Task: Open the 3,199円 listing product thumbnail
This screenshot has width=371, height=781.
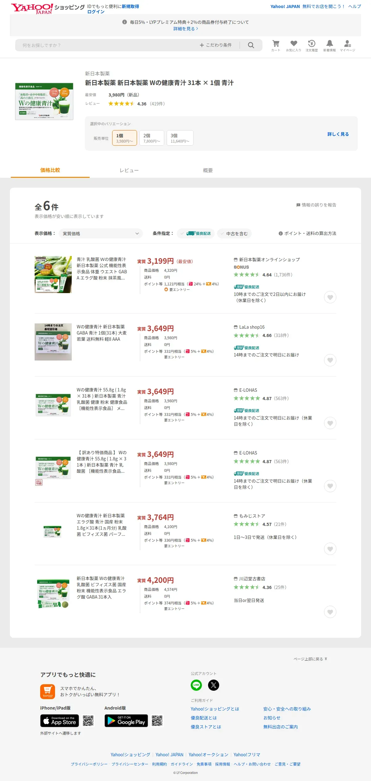Action: [53, 275]
